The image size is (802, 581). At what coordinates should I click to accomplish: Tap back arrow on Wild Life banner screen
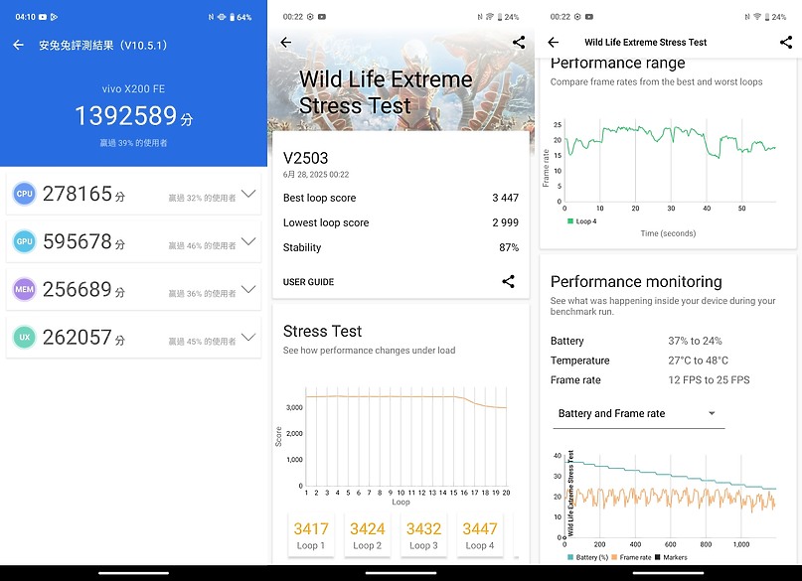click(x=286, y=43)
